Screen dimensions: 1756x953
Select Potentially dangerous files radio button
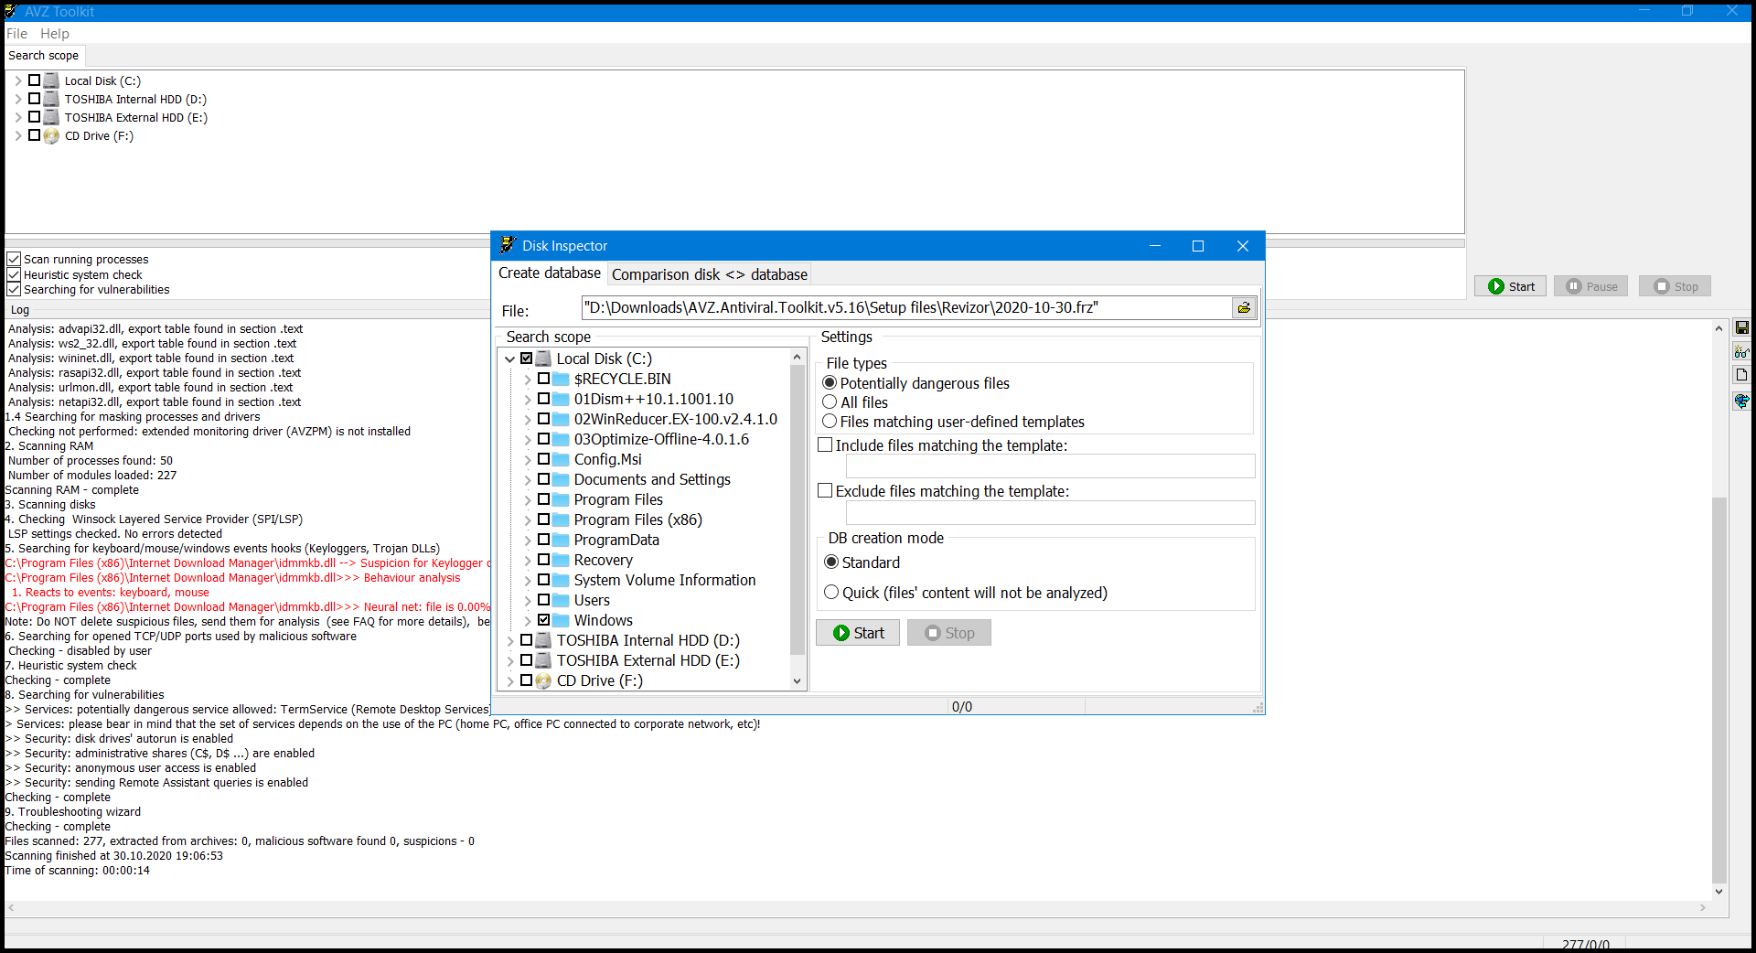pos(830,382)
